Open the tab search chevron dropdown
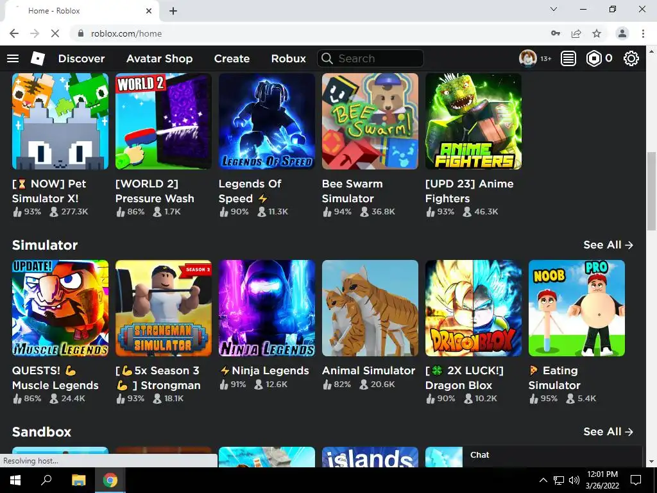 (554, 9)
